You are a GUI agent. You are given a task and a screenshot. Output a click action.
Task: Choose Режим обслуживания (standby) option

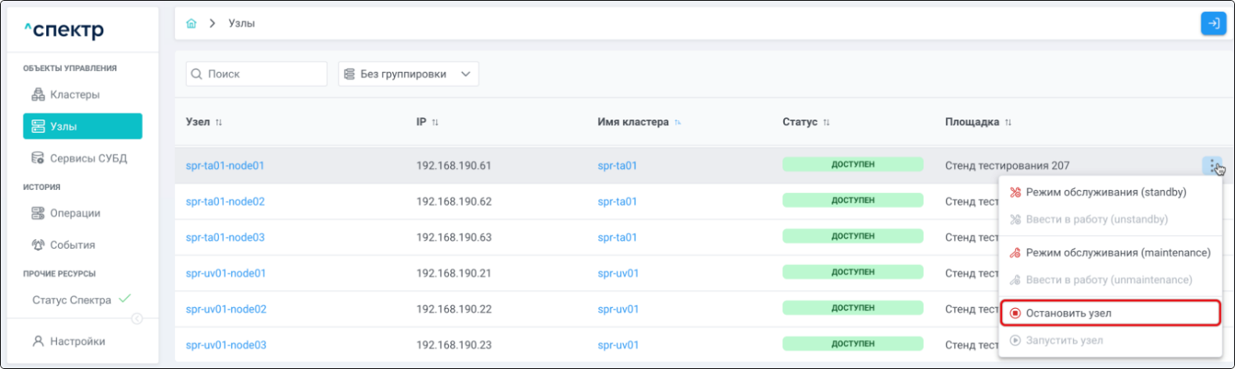point(1110,192)
